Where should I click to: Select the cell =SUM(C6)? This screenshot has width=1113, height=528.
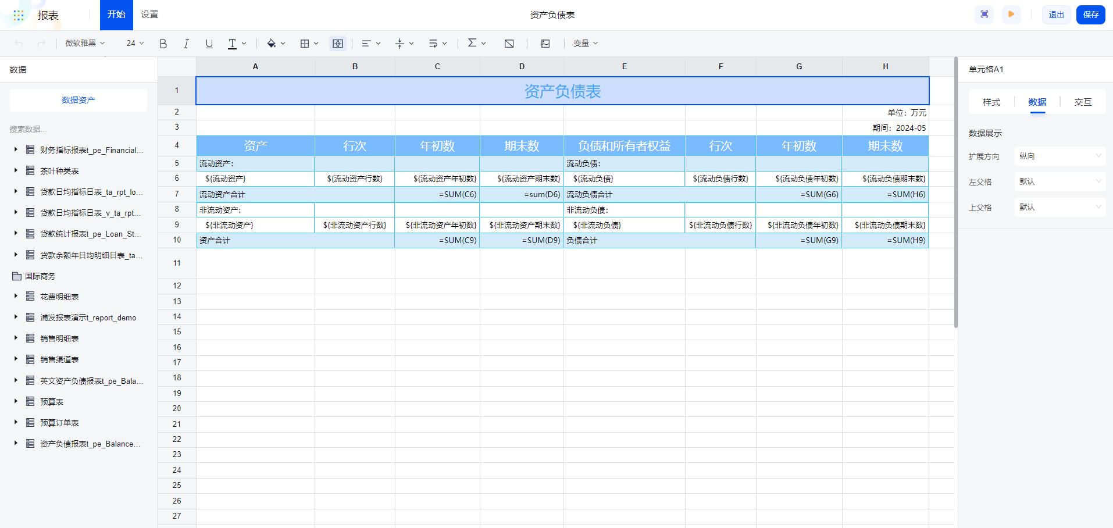(437, 194)
